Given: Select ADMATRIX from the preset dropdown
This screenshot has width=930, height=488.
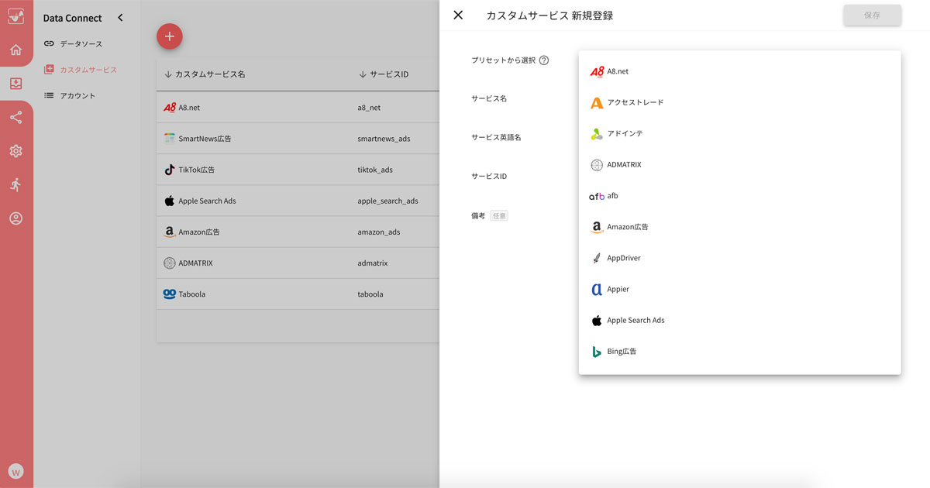Looking at the screenshot, I should 739,165.
